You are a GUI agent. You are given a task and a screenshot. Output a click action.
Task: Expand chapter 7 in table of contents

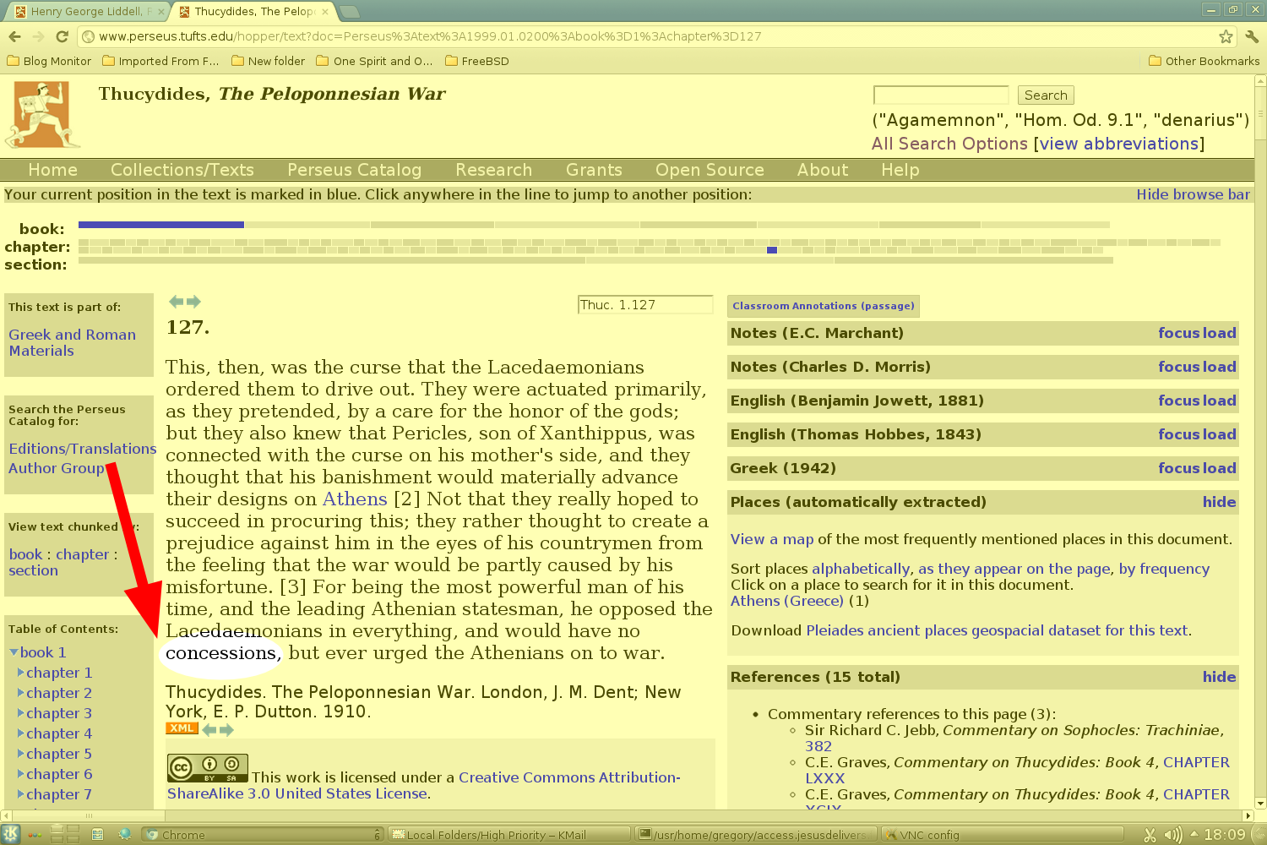click(21, 794)
